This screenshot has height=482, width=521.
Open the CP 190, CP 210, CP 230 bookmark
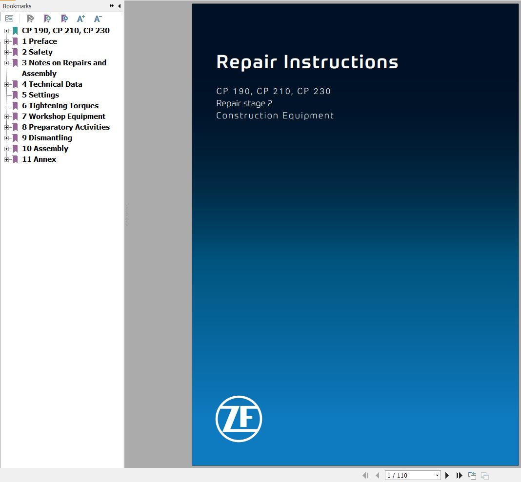coord(66,31)
